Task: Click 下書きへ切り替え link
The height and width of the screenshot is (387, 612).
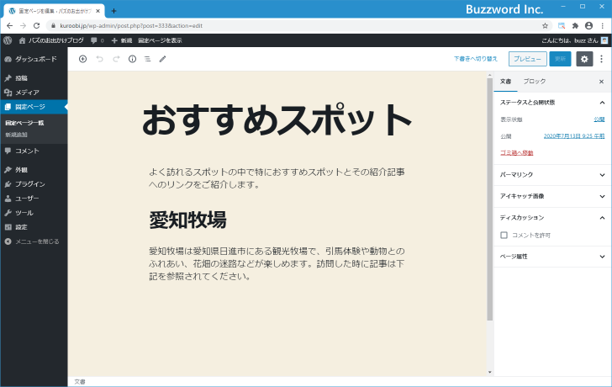Action: [x=476, y=59]
